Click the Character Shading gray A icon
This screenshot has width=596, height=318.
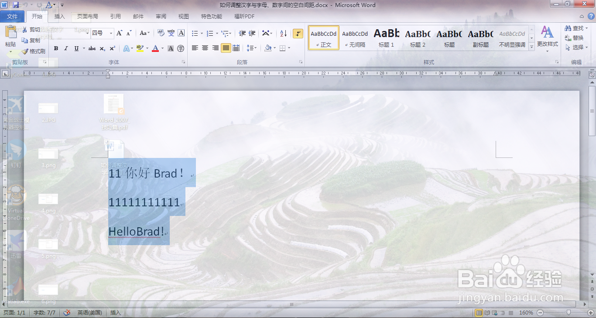(x=171, y=48)
